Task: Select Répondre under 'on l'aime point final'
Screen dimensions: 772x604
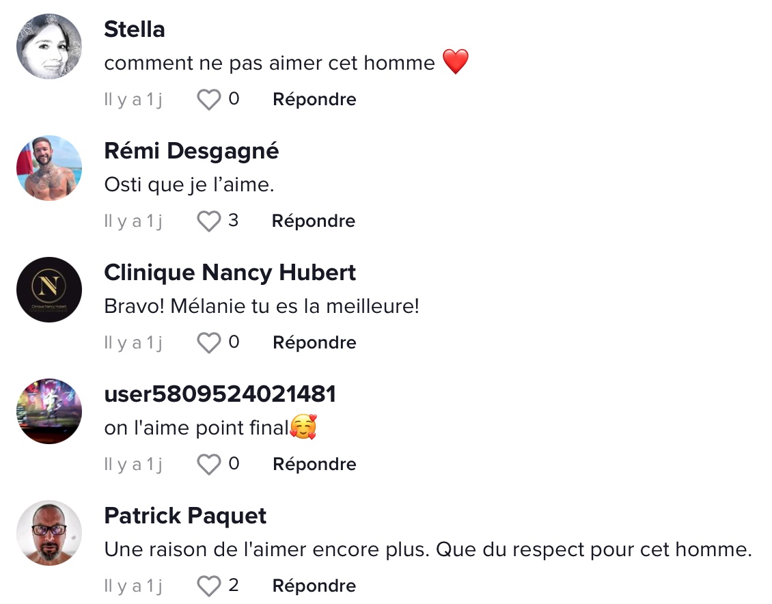Action: (x=315, y=464)
